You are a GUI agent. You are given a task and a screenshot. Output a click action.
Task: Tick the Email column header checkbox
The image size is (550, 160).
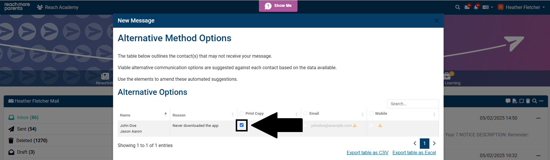click(x=305, y=114)
